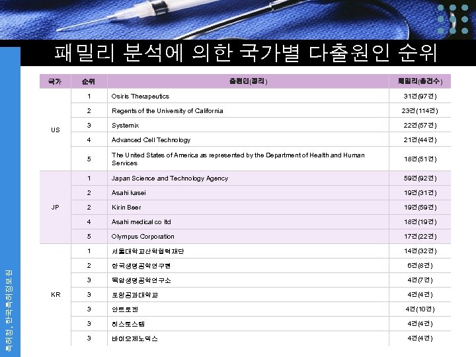Select the '18건(19건)' value
This screenshot has height=357, width=476.
tap(420, 222)
